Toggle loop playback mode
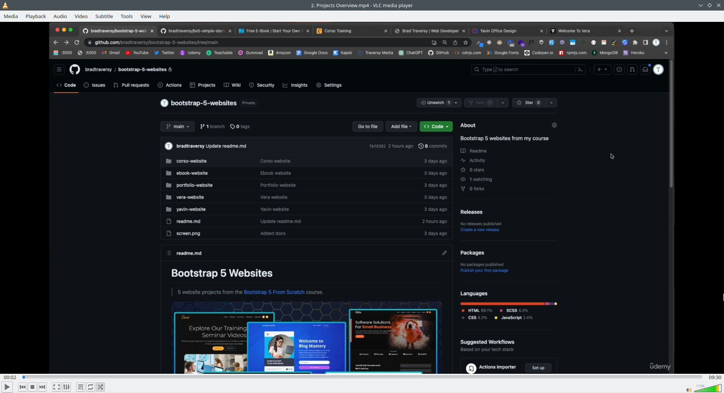The image size is (724, 393). pos(90,387)
